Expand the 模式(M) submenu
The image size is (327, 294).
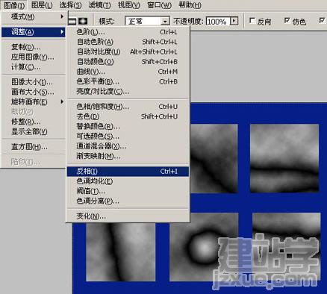click(34, 17)
